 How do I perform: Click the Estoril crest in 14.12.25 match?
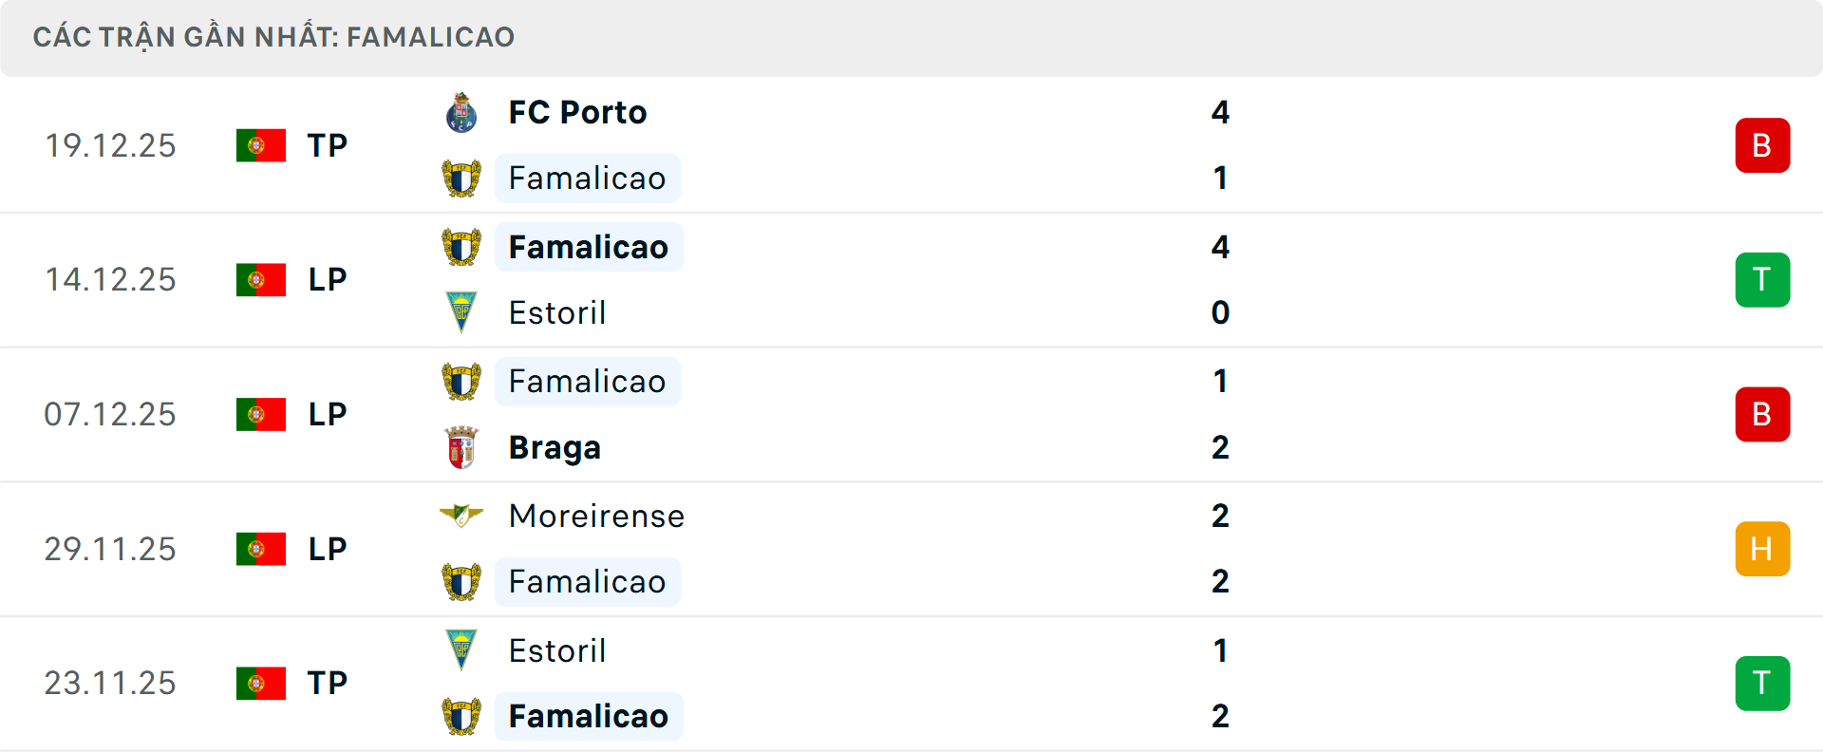click(461, 312)
